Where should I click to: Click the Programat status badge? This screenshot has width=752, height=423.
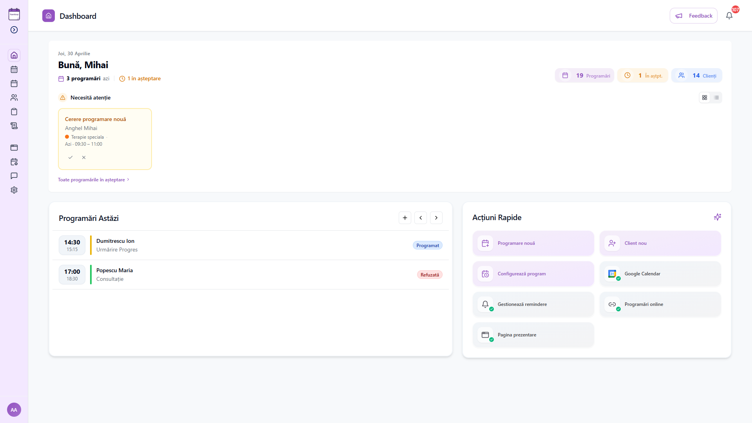click(428, 246)
